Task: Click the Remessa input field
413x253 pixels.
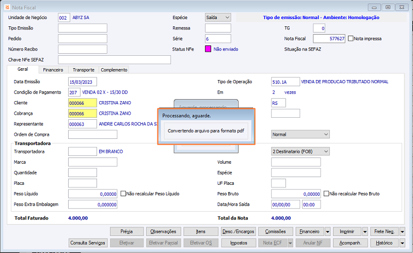Action: [218, 28]
